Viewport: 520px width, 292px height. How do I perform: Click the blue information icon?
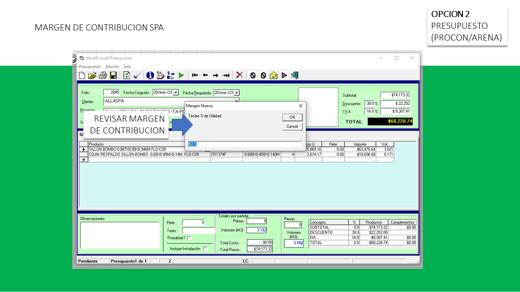pos(150,75)
